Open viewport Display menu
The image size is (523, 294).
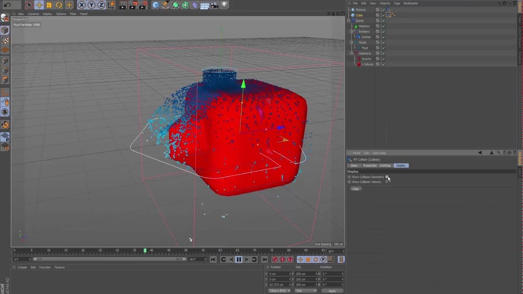click(x=47, y=14)
